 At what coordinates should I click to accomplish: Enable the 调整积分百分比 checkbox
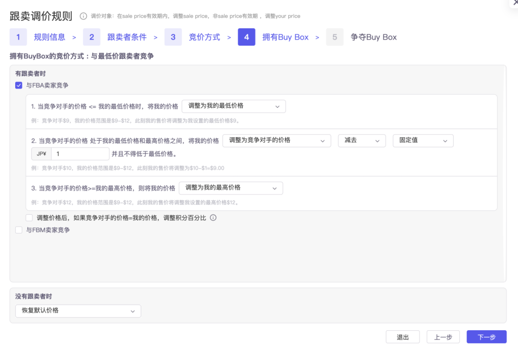point(29,218)
